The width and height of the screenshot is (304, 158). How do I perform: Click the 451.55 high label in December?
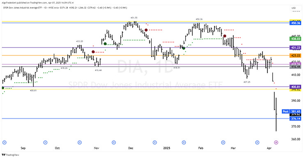(x=134, y=18)
